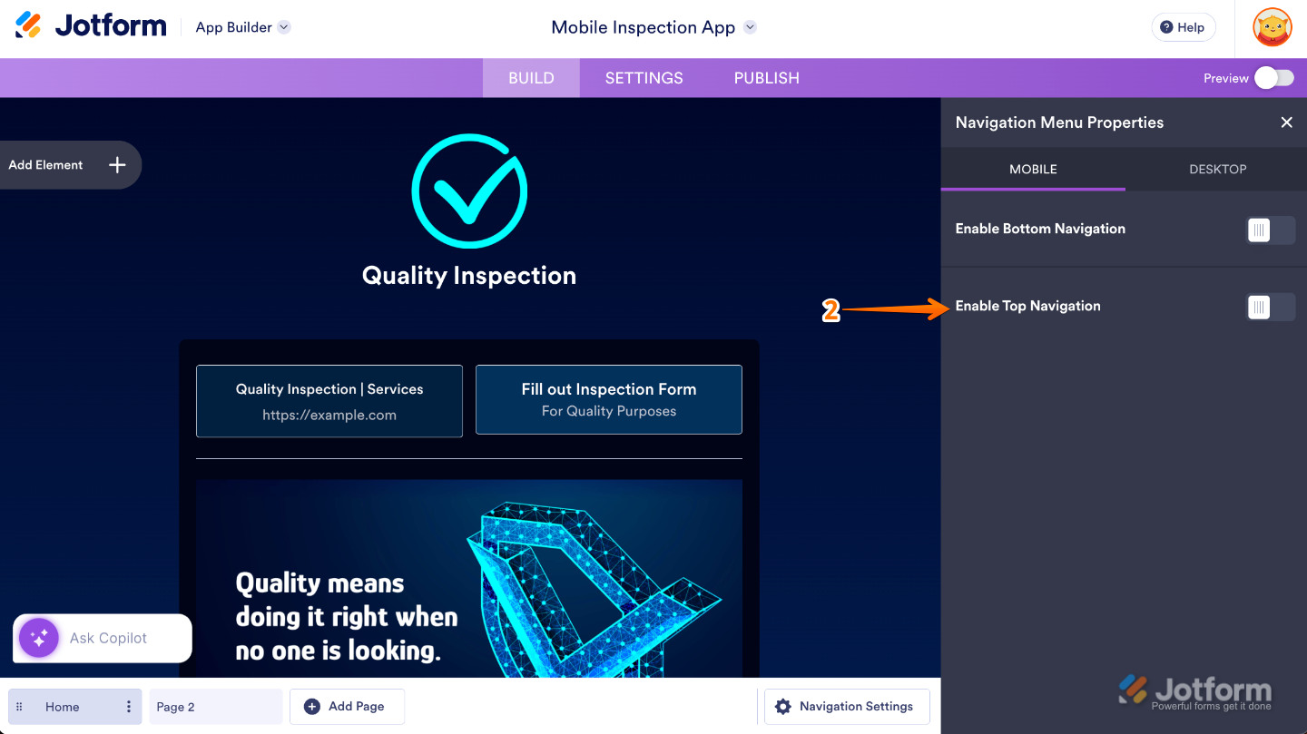Toggle Enable Bottom Navigation switch

[1271, 230]
